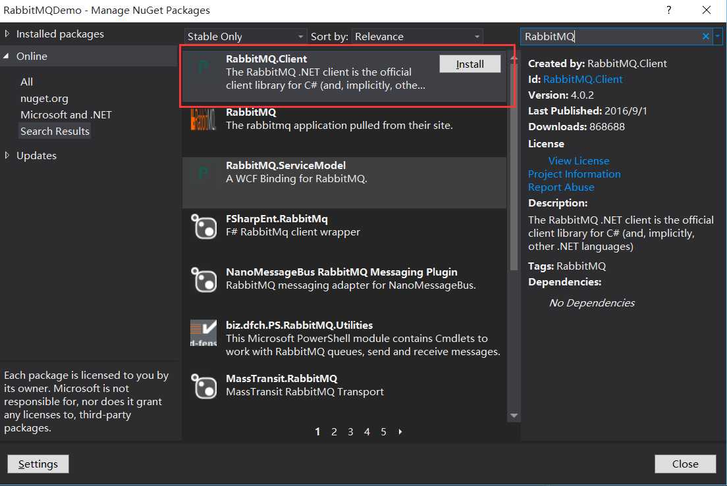Click the Last Published 2016/9/1 text
Viewport: 727px width, 486px height.
tap(587, 110)
